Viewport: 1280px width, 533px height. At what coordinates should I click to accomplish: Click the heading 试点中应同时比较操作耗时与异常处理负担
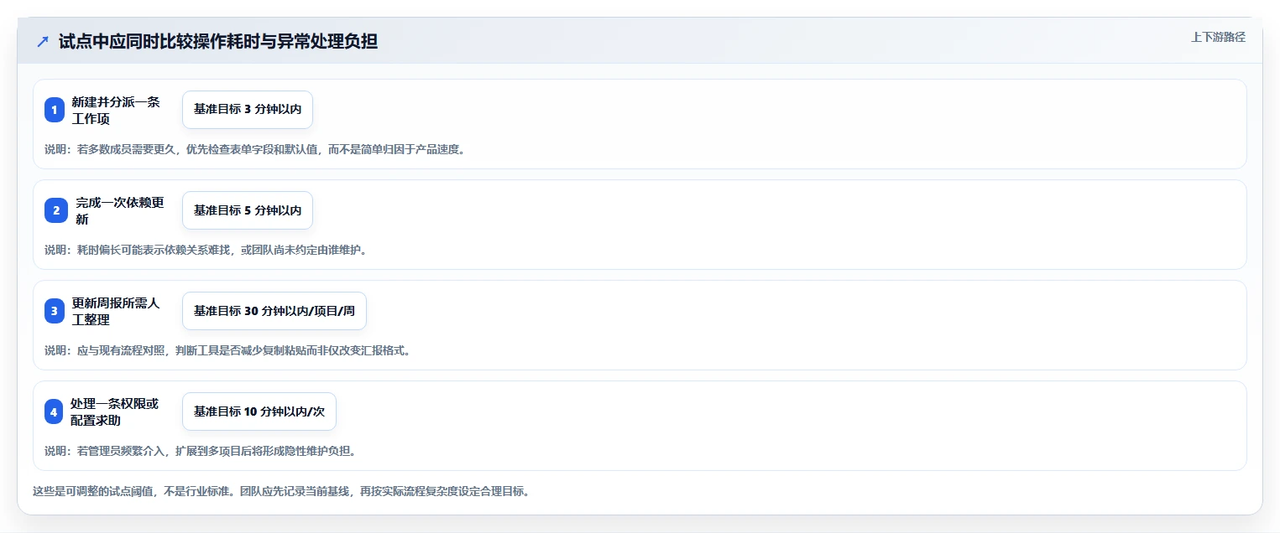pyautogui.click(x=218, y=41)
